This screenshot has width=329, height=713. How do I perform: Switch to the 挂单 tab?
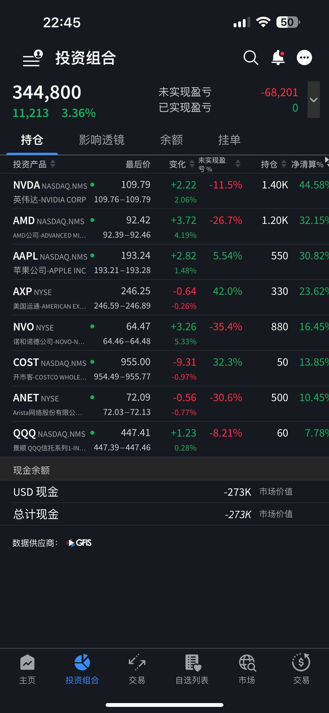tap(229, 140)
